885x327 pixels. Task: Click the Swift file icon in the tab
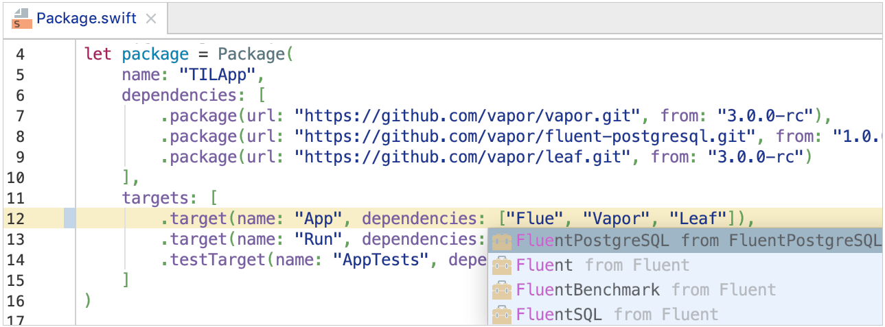click(21, 19)
